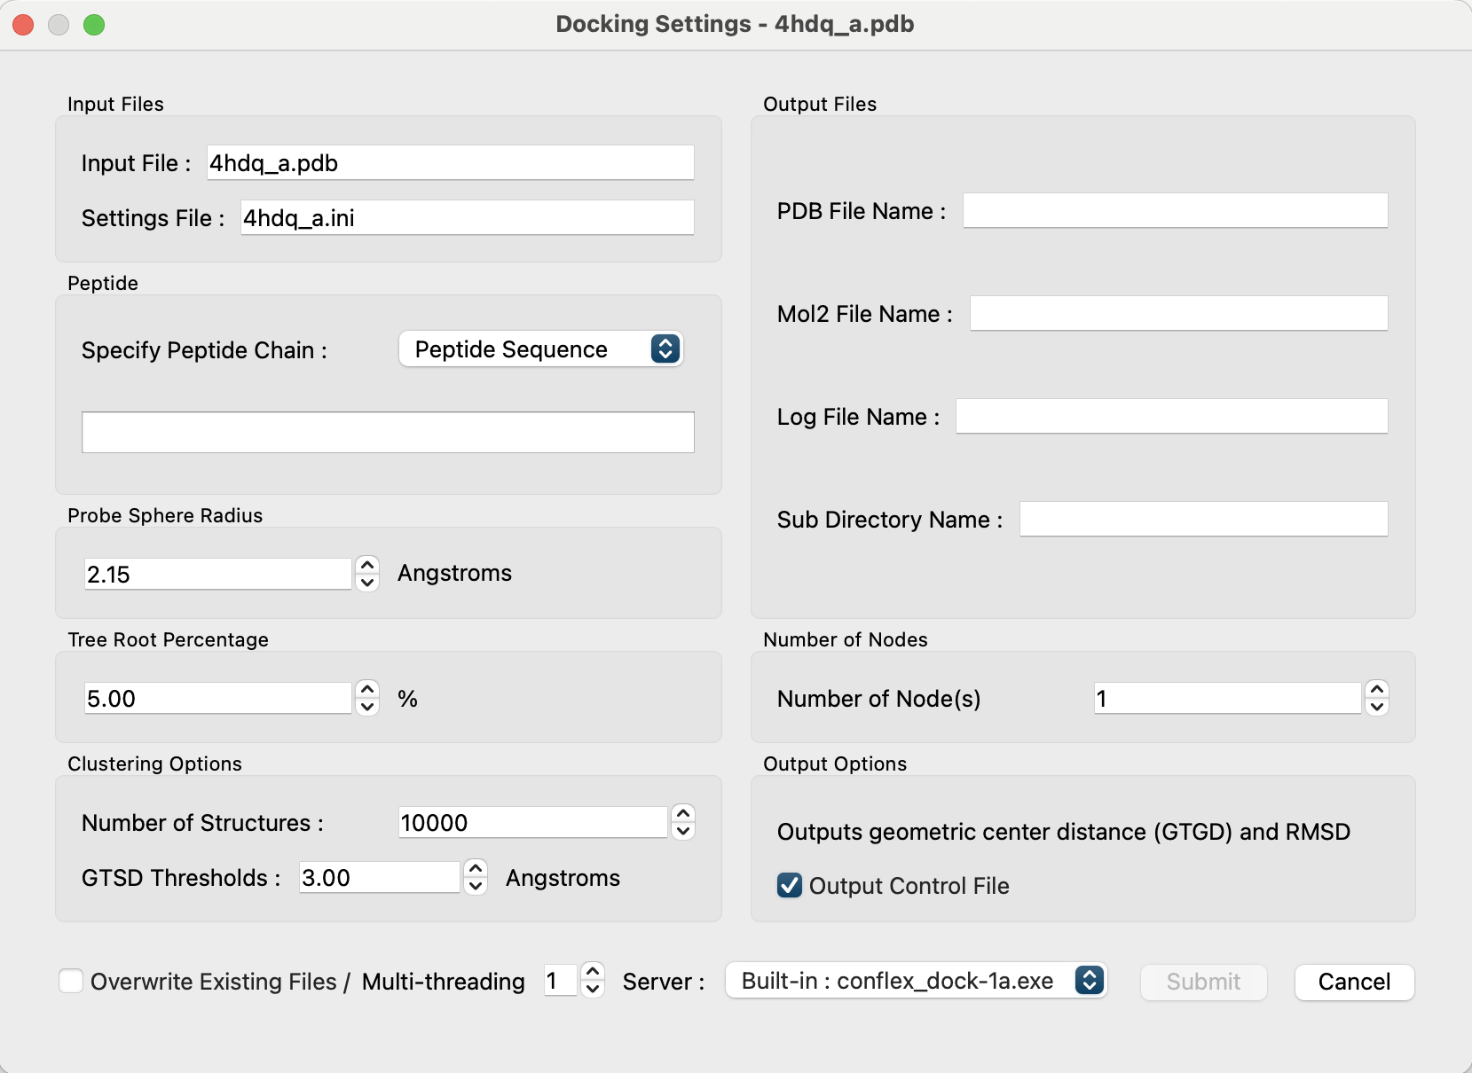Click the Submit button
The height and width of the screenshot is (1073, 1472).
coord(1202,982)
